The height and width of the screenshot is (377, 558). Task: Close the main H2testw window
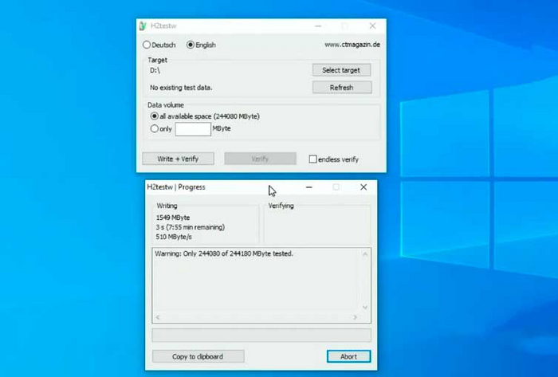[372, 26]
